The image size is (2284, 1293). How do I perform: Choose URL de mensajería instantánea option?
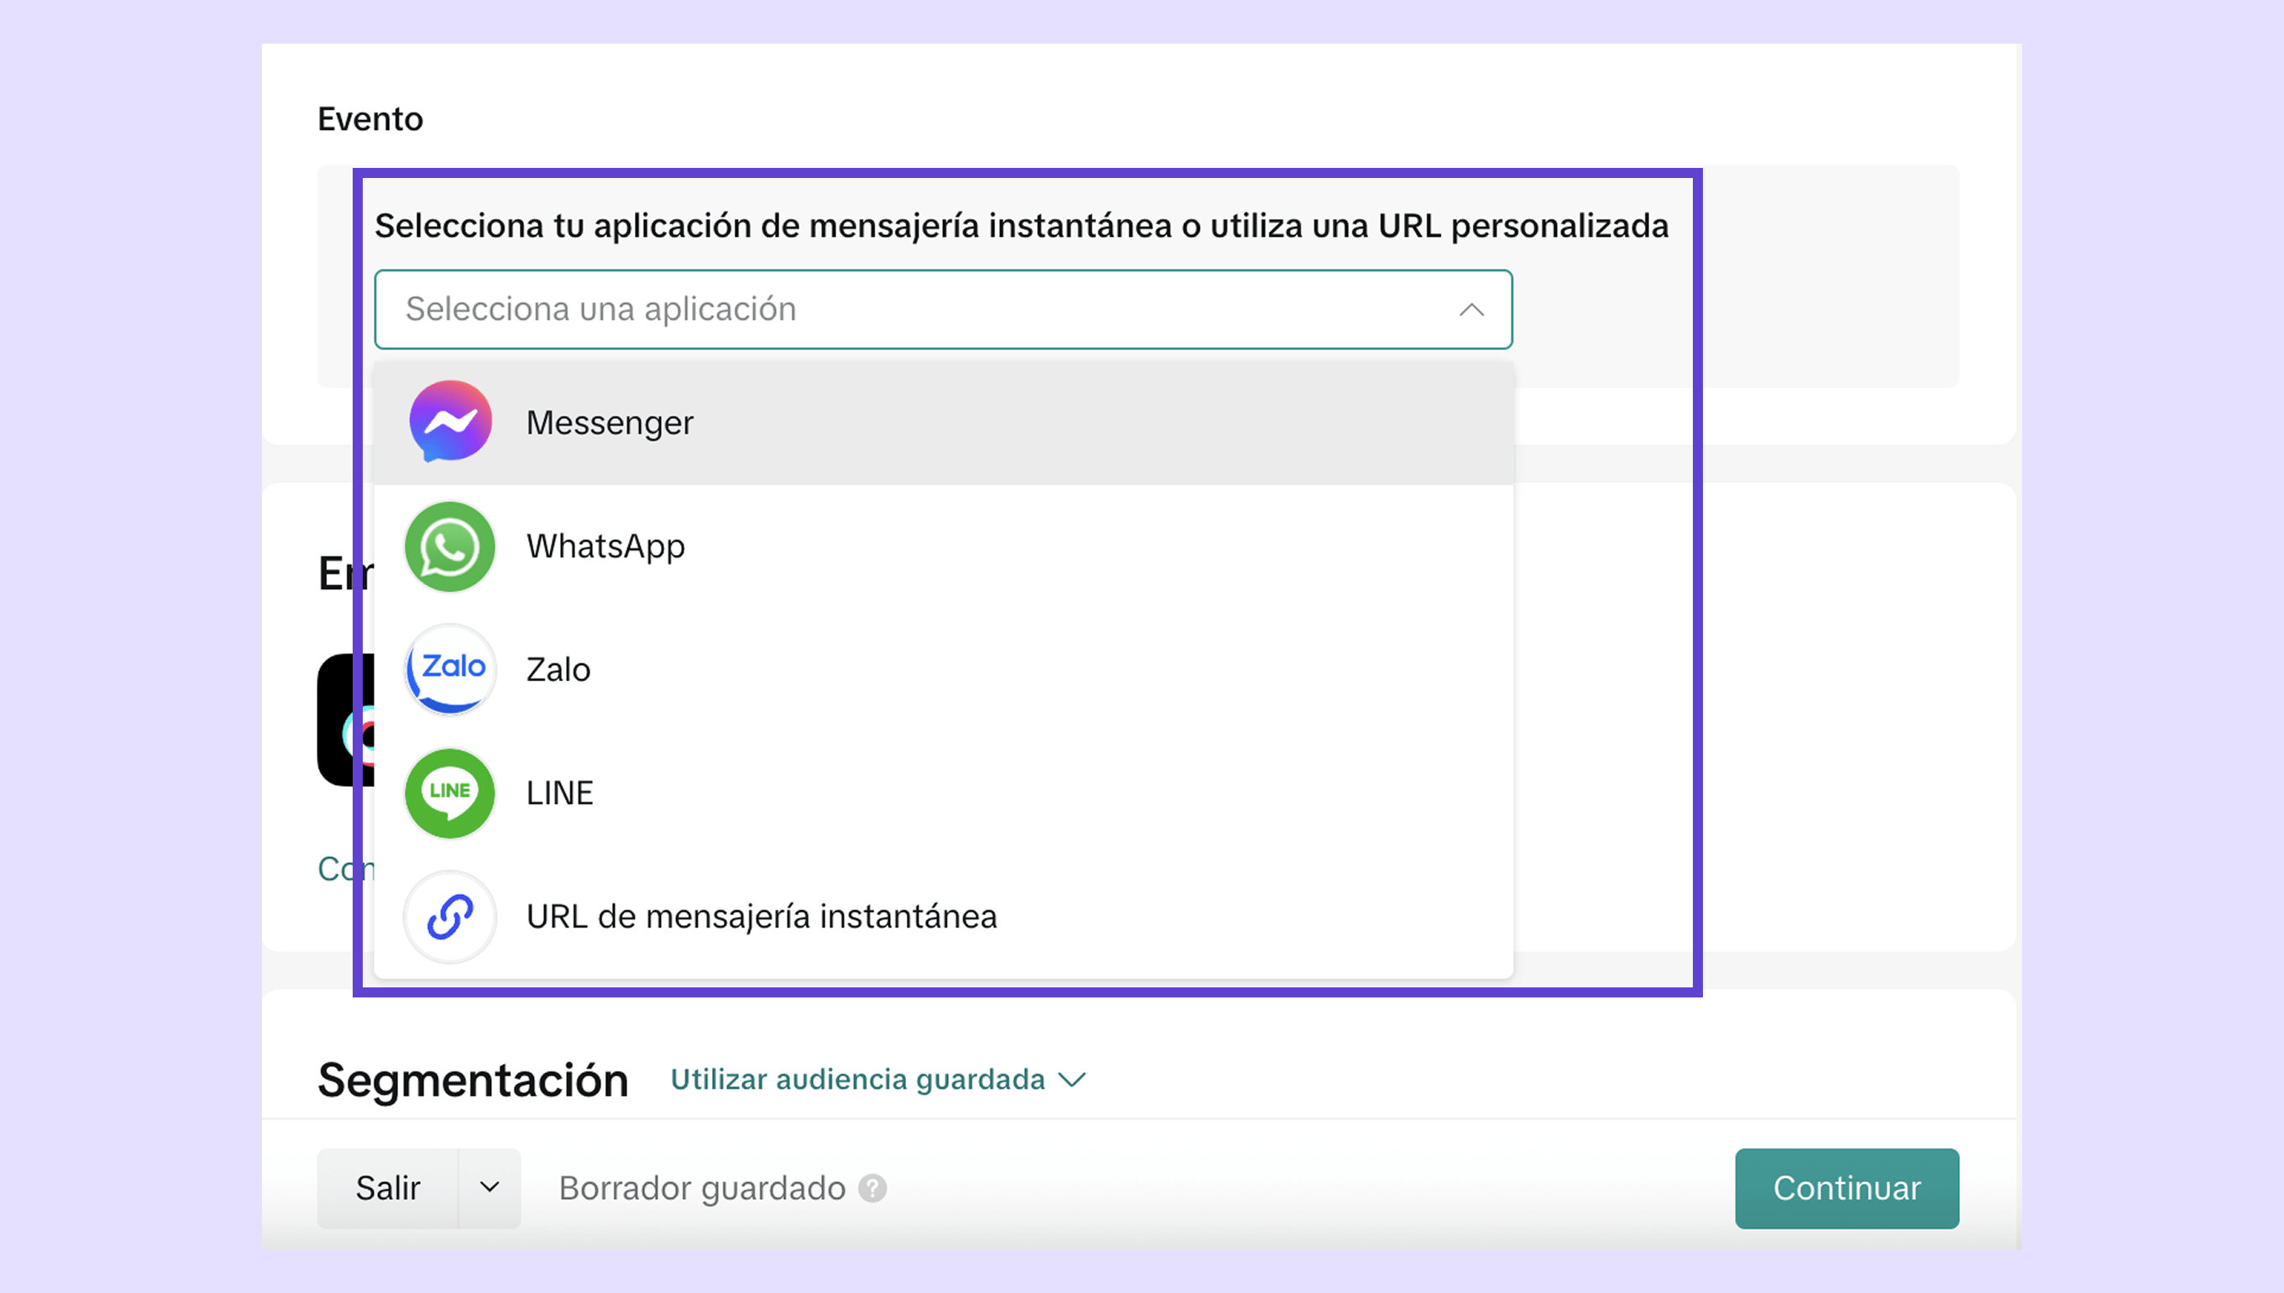[x=761, y=917]
